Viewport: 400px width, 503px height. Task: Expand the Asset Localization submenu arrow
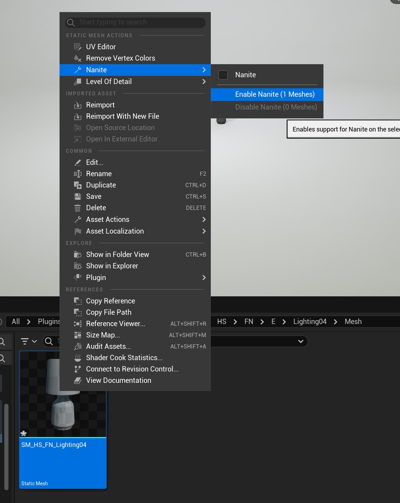tap(204, 231)
